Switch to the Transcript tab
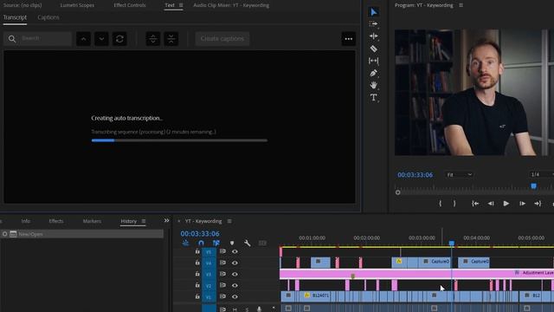 (15, 17)
